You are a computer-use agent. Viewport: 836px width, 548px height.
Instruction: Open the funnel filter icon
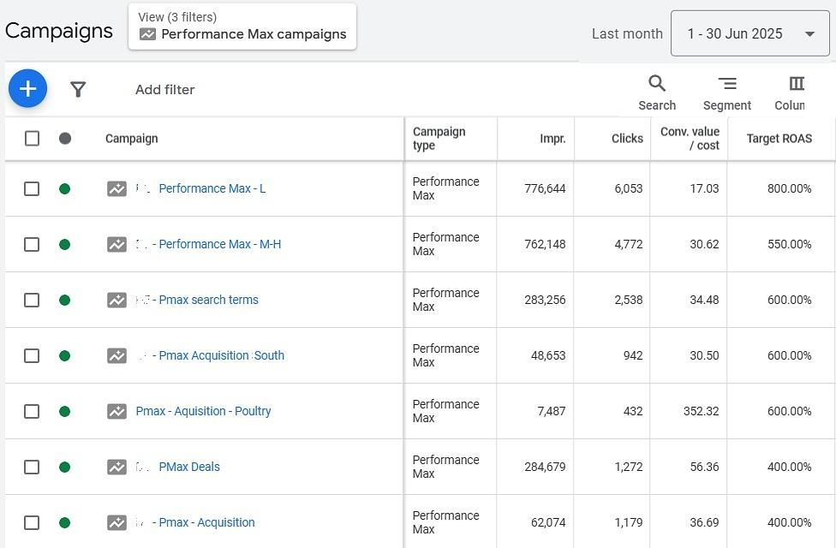click(x=78, y=89)
